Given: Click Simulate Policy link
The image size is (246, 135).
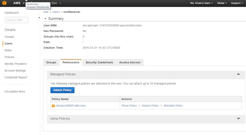Looking at the screenshot, I should click(173, 106).
